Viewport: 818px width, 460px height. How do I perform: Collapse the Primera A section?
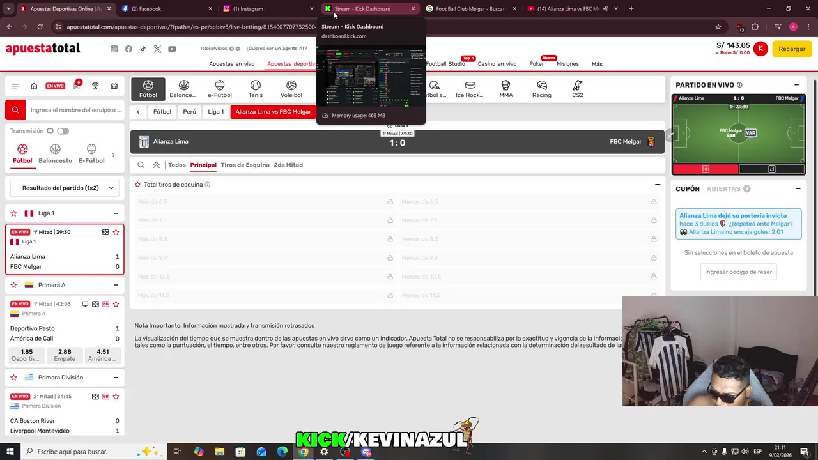coord(116,285)
